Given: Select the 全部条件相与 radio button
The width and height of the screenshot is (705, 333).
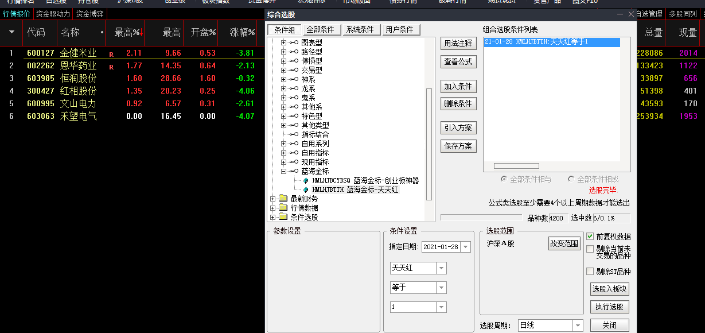Looking at the screenshot, I should click(x=504, y=179).
